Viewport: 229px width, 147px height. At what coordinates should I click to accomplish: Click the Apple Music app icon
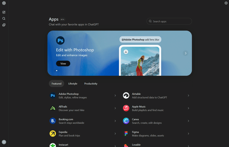click(x=126, y=108)
